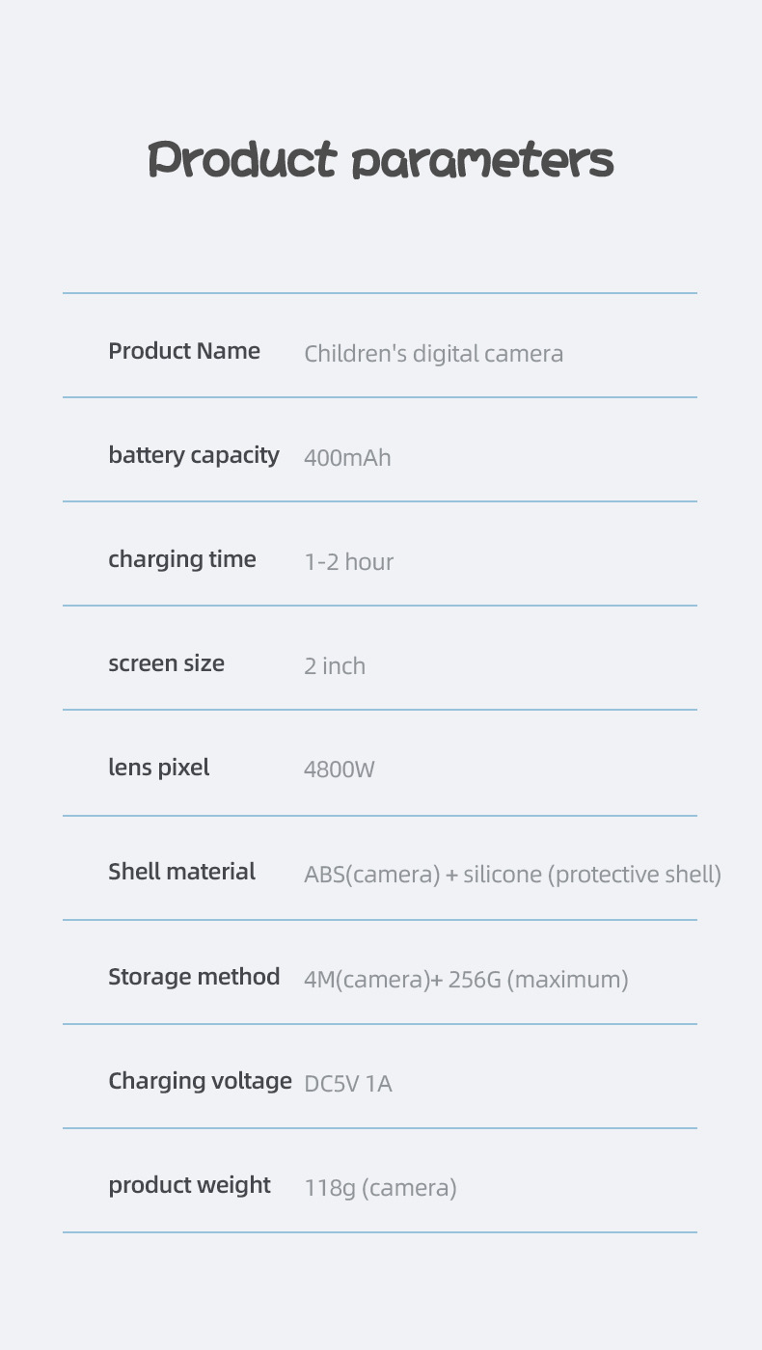The height and width of the screenshot is (1350, 762).
Task: Click the product weight label
Action: 189,1185
